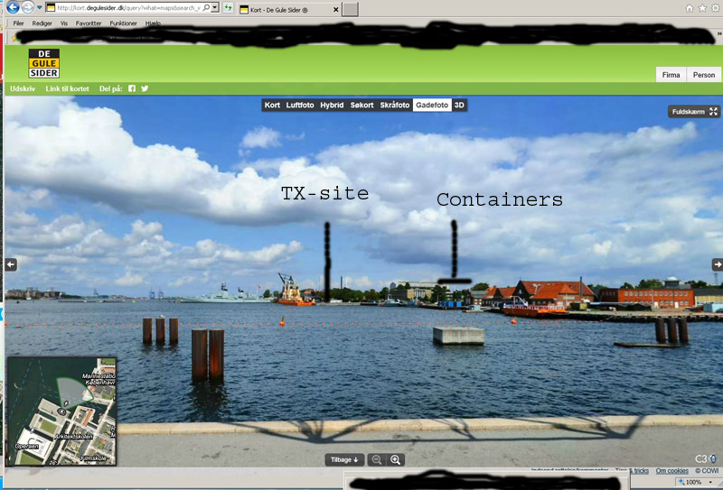Go back with the browser Back arrow
The width and height of the screenshot is (723, 490).
tap(13, 7)
